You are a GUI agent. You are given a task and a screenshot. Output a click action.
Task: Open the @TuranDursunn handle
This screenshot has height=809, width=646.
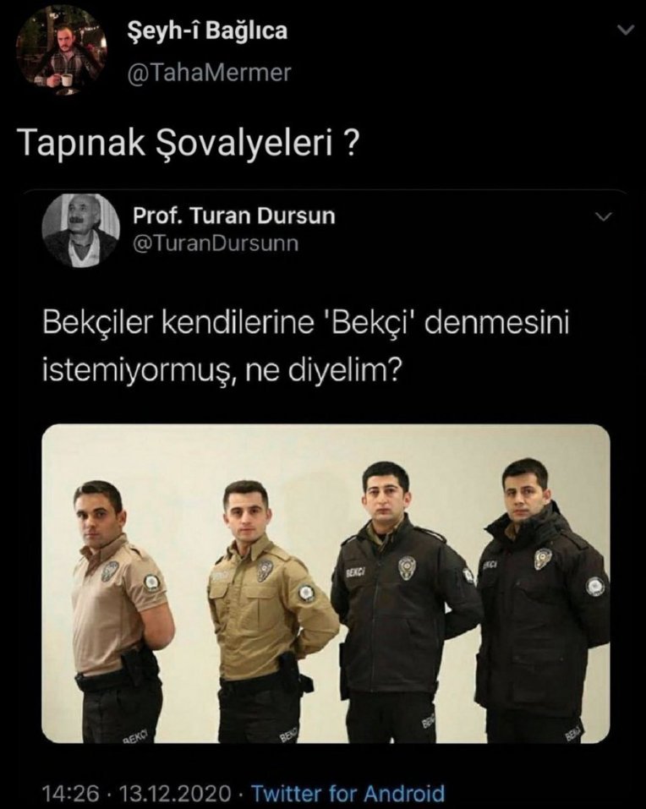click(x=216, y=243)
